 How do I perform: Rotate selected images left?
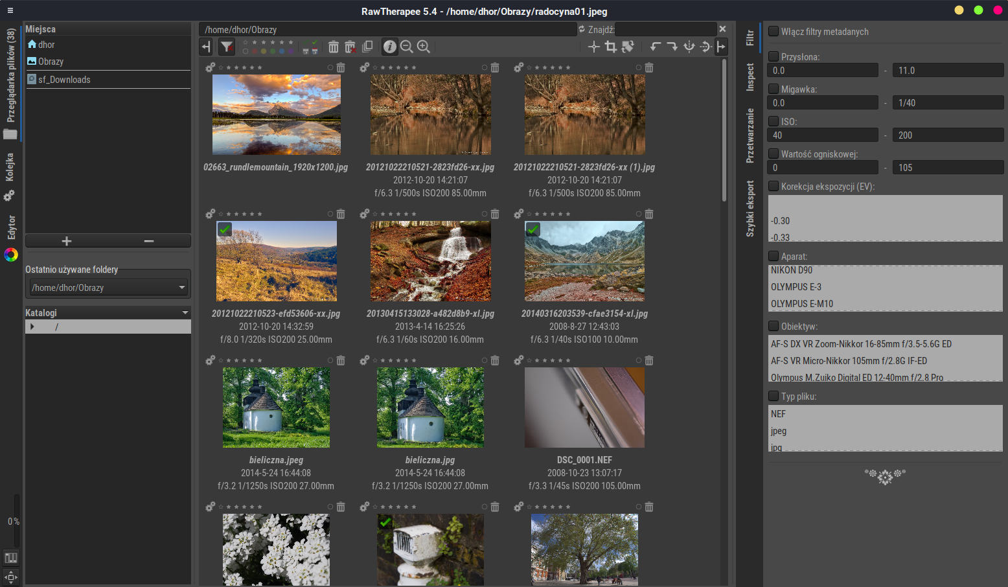(656, 47)
